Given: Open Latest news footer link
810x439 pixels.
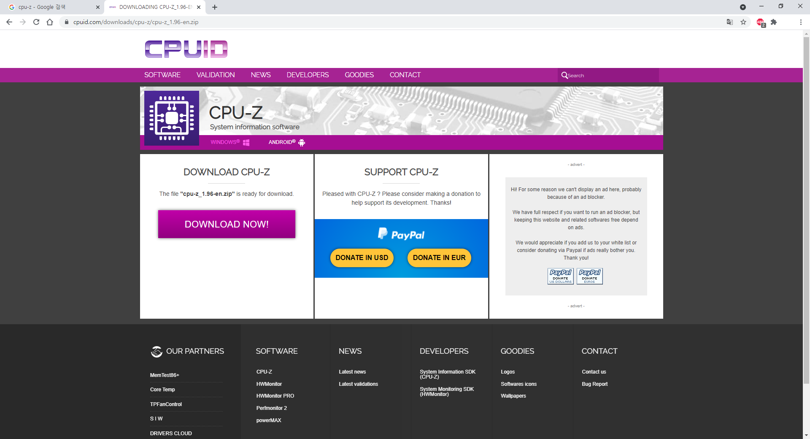Looking at the screenshot, I should pyautogui.click(x=352, y=372).
